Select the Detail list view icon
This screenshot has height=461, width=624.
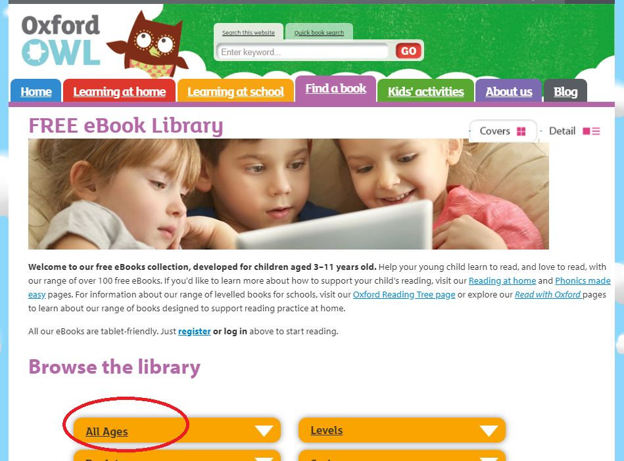coord(591,131)
